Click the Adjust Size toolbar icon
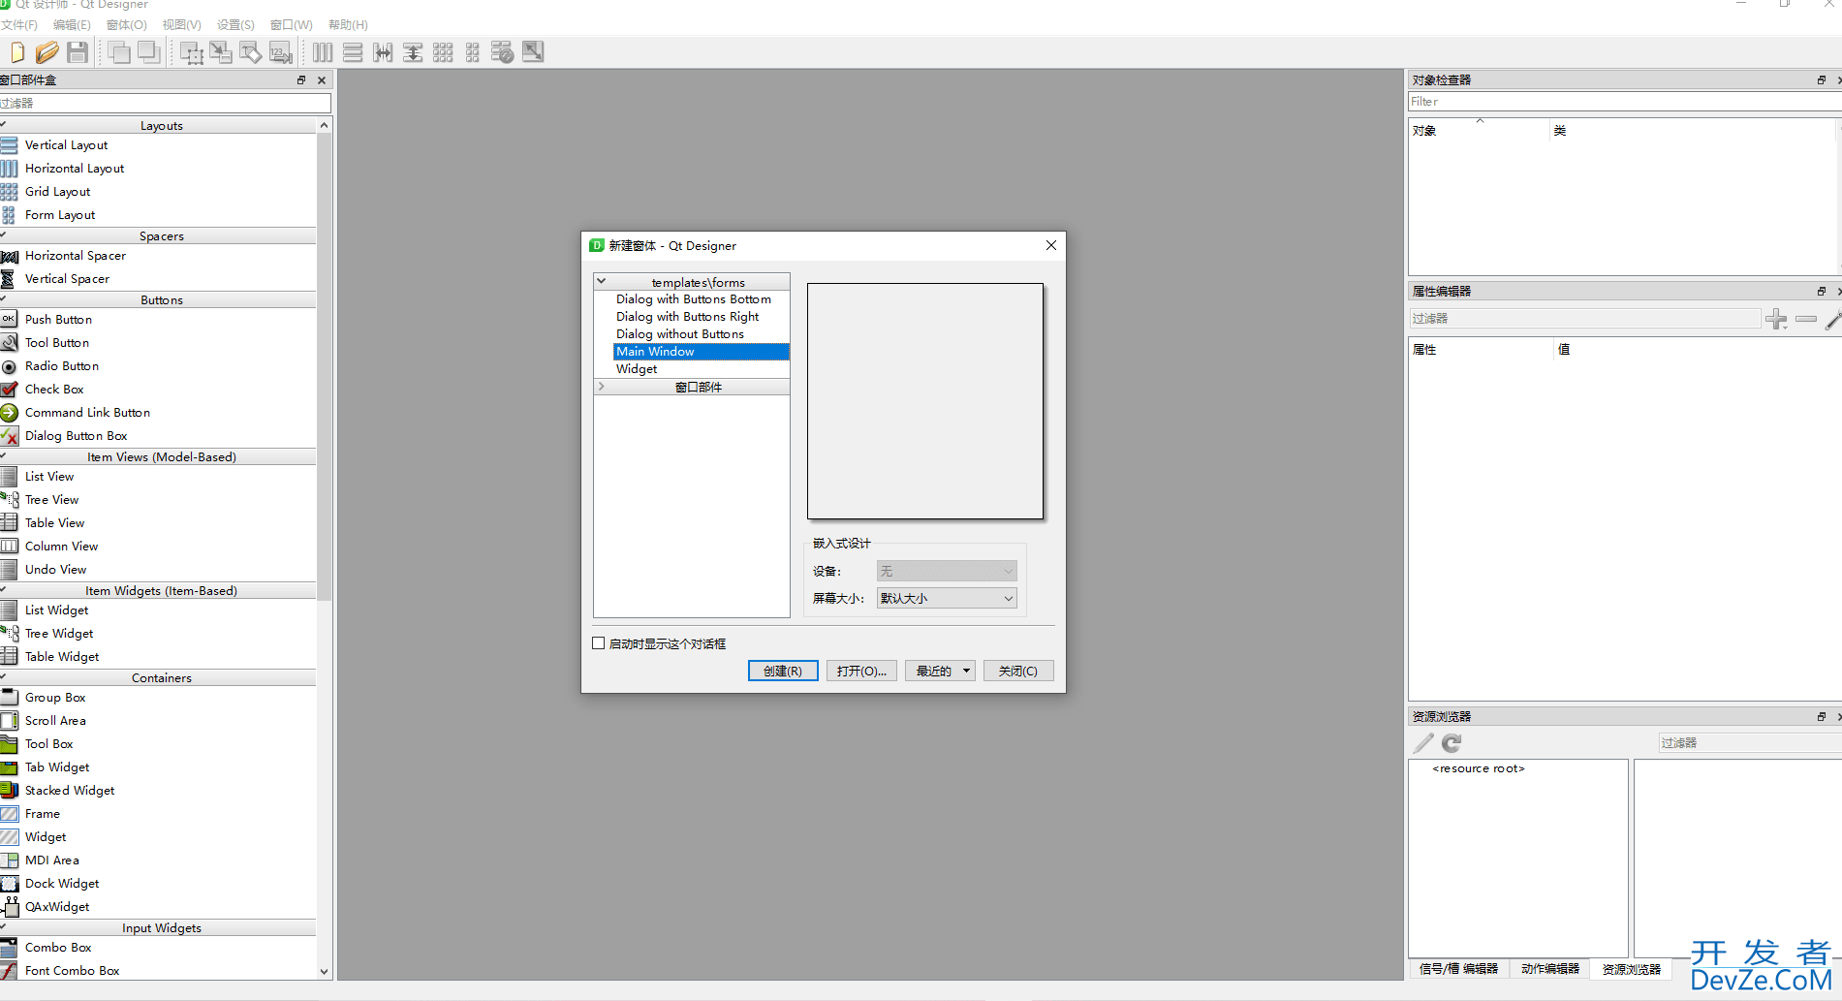 coord(533,52)
